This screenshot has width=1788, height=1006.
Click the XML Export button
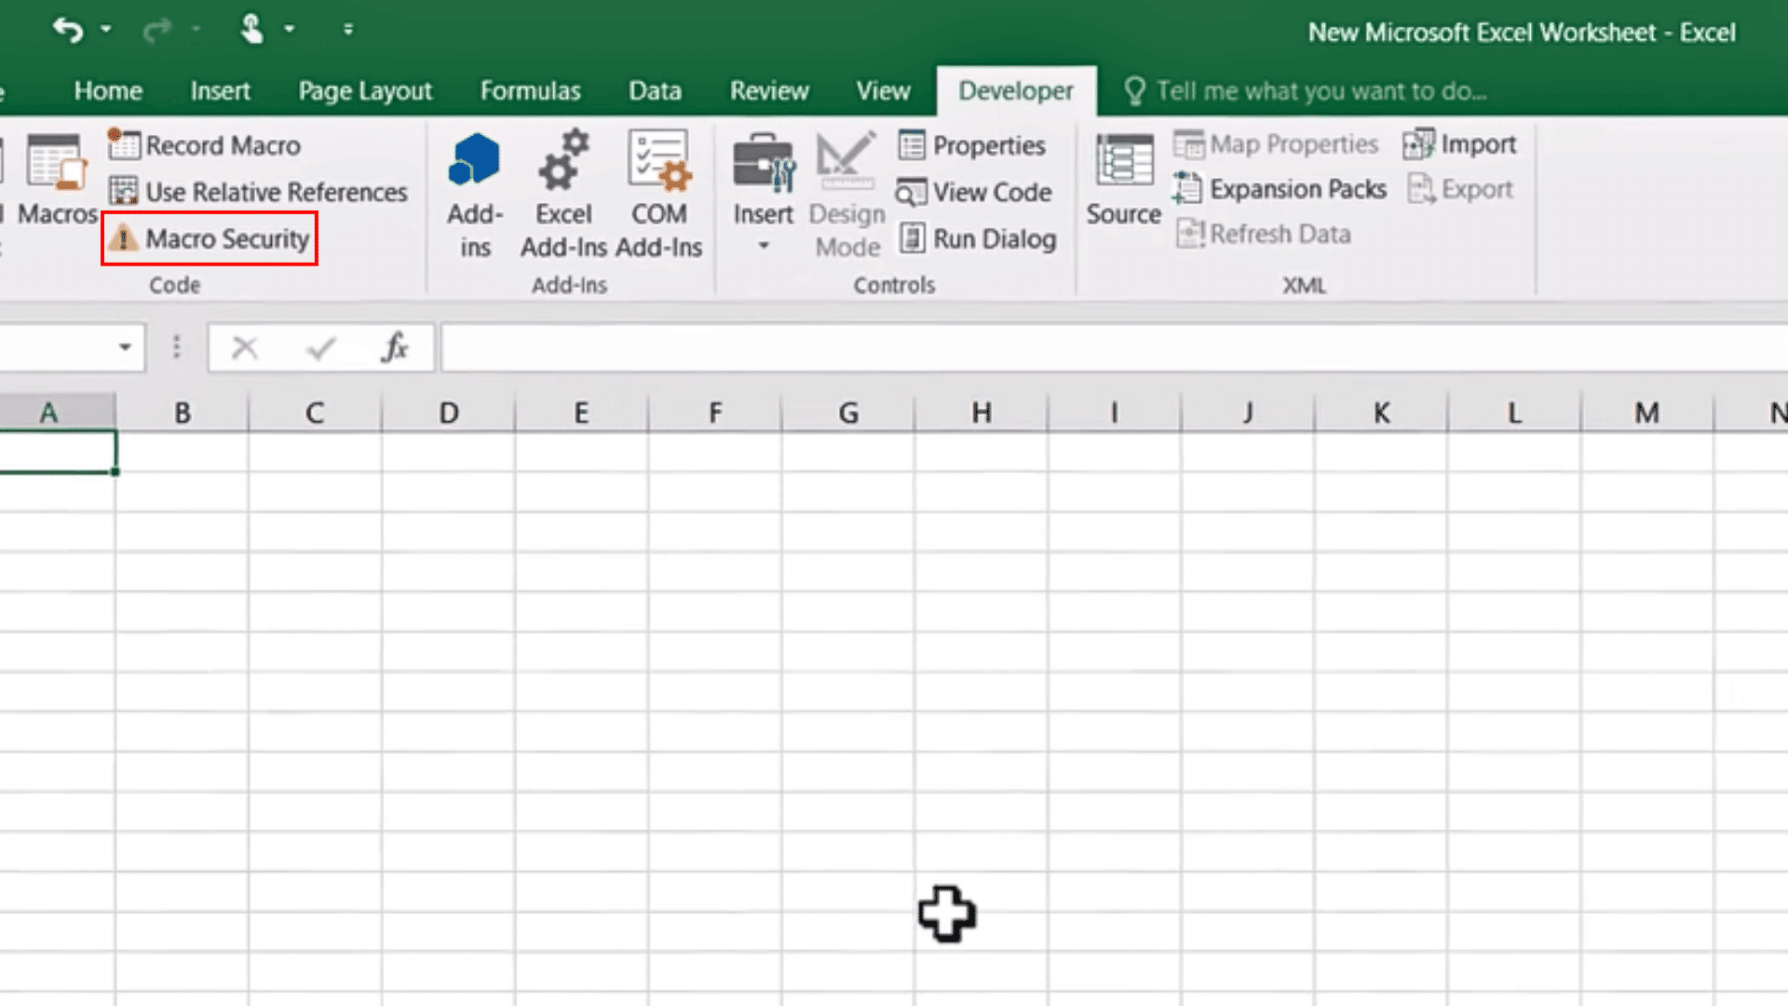[1459, 189]
